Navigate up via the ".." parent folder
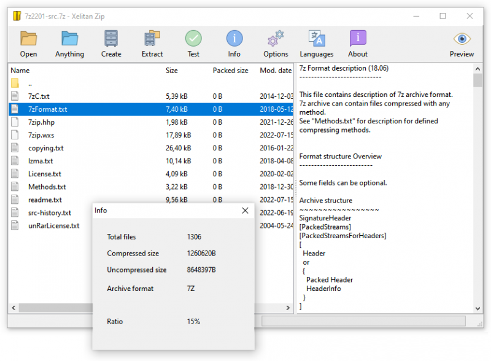This screenshot has height=361, width=491. pyautogui.click(x=29, y=83)
